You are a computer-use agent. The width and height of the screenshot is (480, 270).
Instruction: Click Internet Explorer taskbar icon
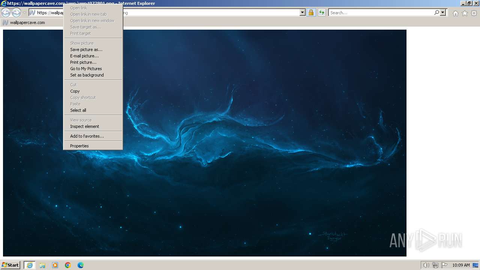point(30,265)
